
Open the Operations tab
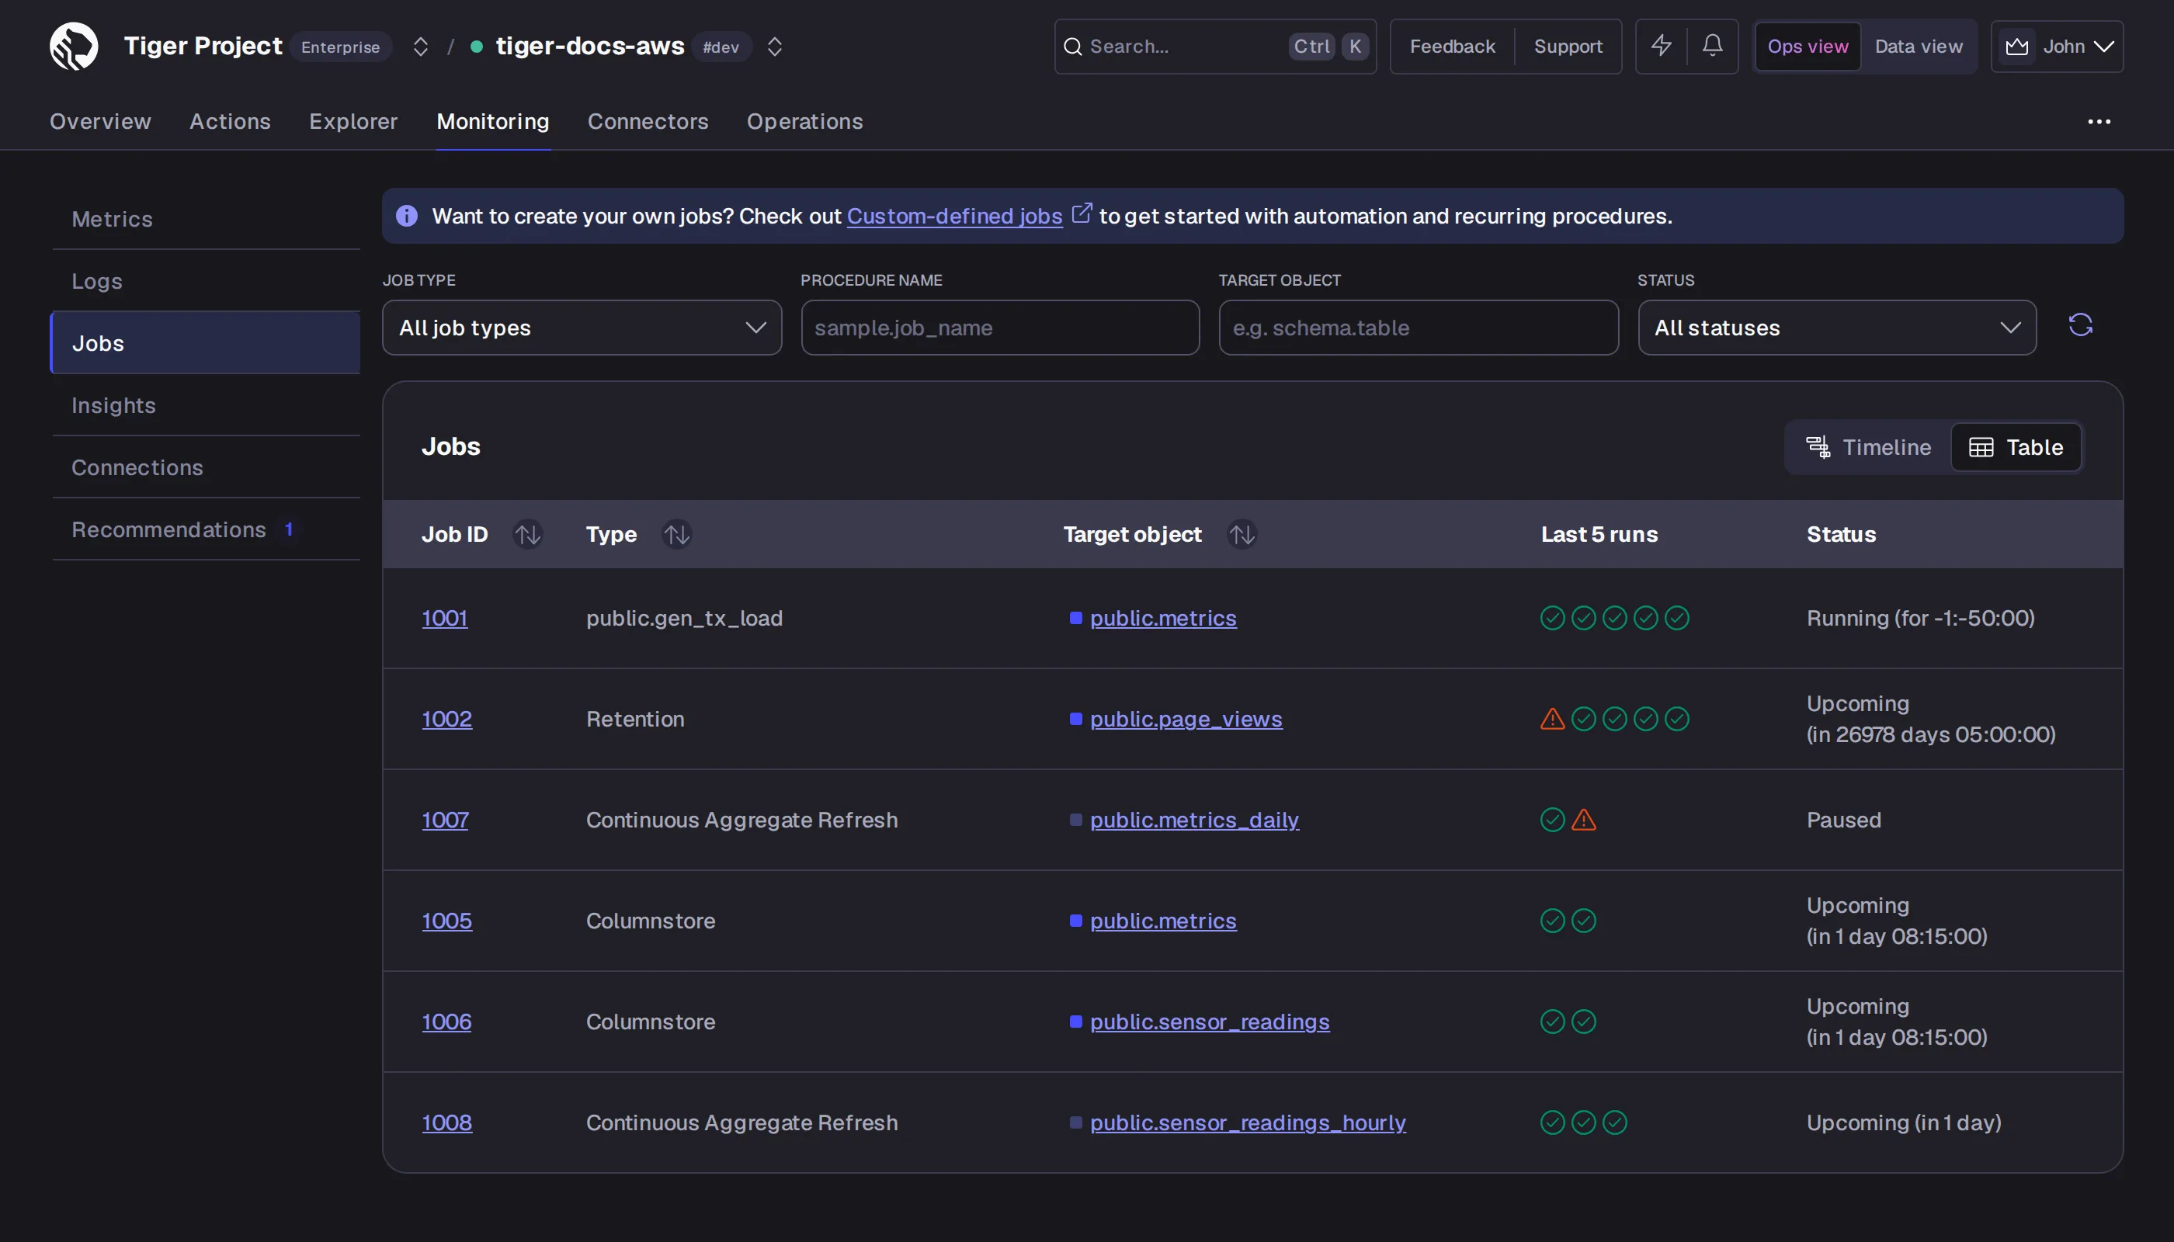tap(804, 122)
